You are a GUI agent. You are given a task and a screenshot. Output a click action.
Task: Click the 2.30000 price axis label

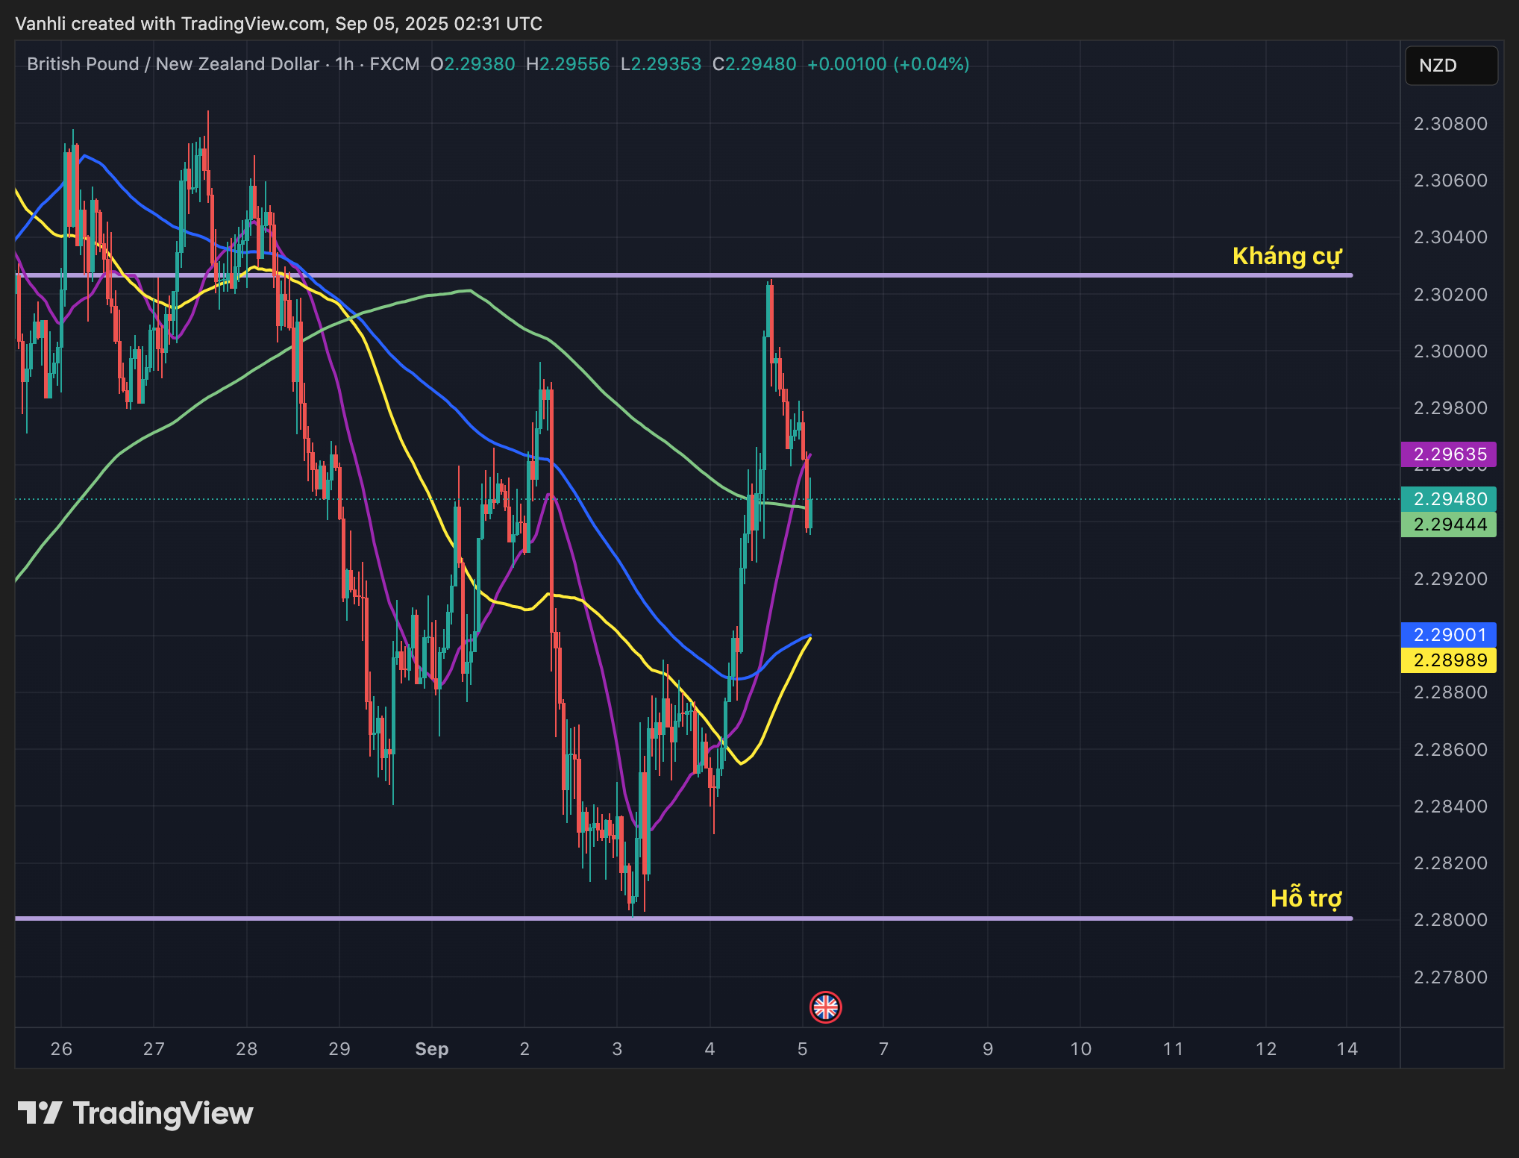pos(1450,351)
